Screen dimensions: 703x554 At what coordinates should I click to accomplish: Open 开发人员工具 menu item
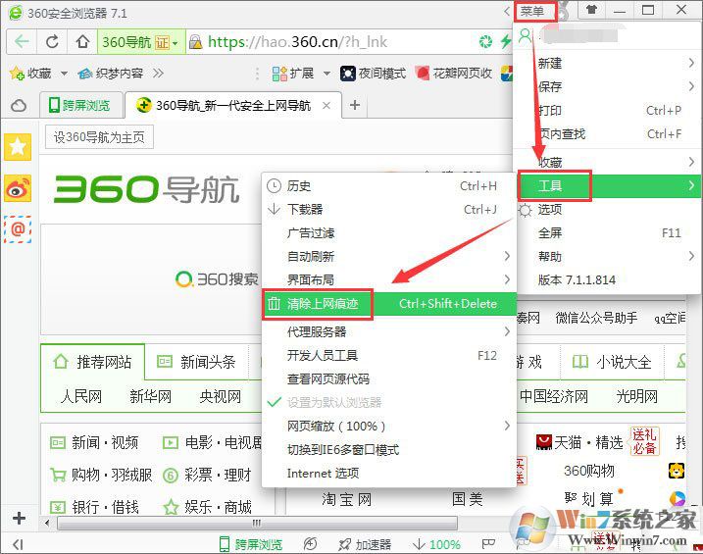pos(389,355)
